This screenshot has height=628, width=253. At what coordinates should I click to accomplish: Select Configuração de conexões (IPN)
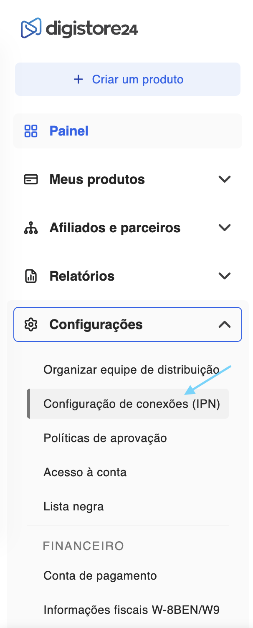(132, 404)
